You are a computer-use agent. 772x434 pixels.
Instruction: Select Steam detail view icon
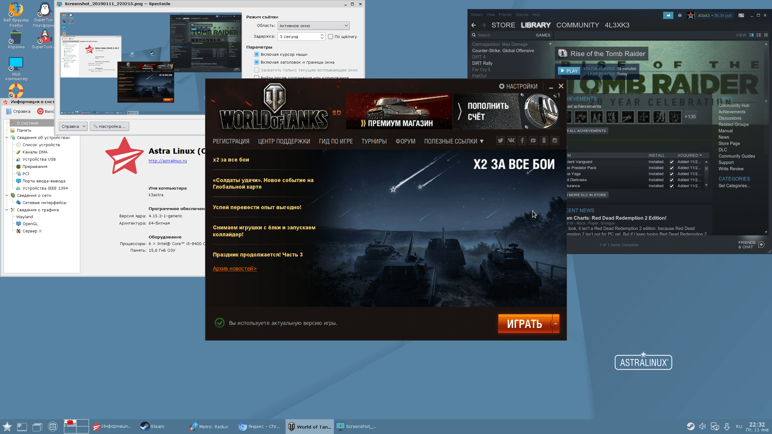[751, 35]
